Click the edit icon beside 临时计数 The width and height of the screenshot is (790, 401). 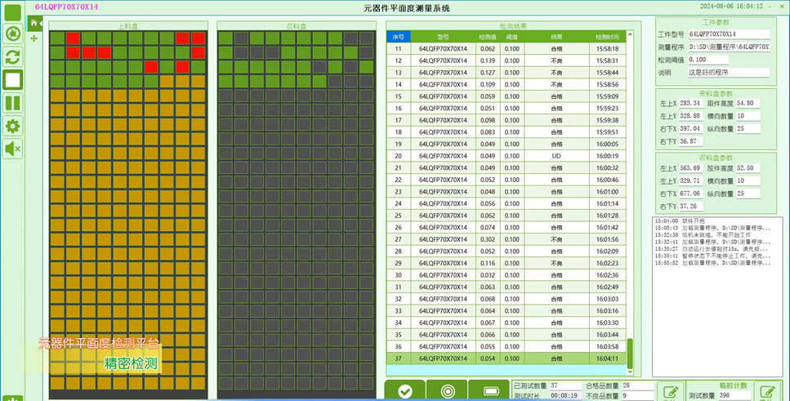pyautogui.click(x=766, y=391)
